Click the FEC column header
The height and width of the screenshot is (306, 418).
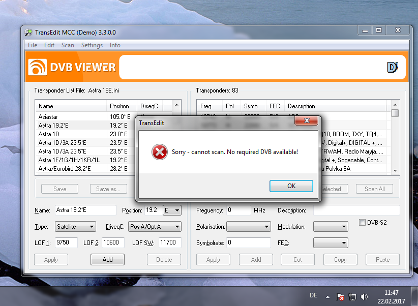pos(275,106)
